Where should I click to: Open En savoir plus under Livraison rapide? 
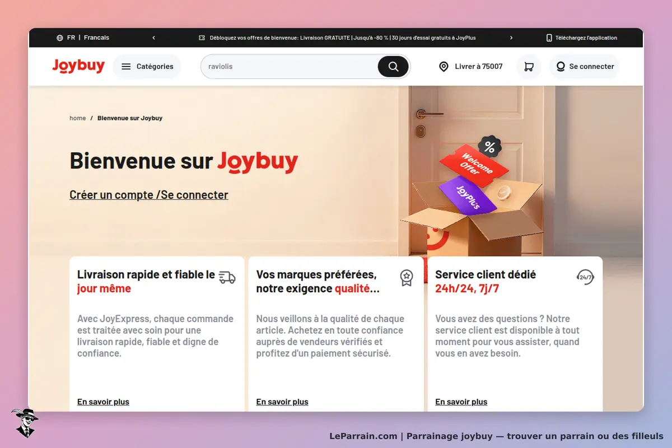pyautogui.click(x=103, y=402)
